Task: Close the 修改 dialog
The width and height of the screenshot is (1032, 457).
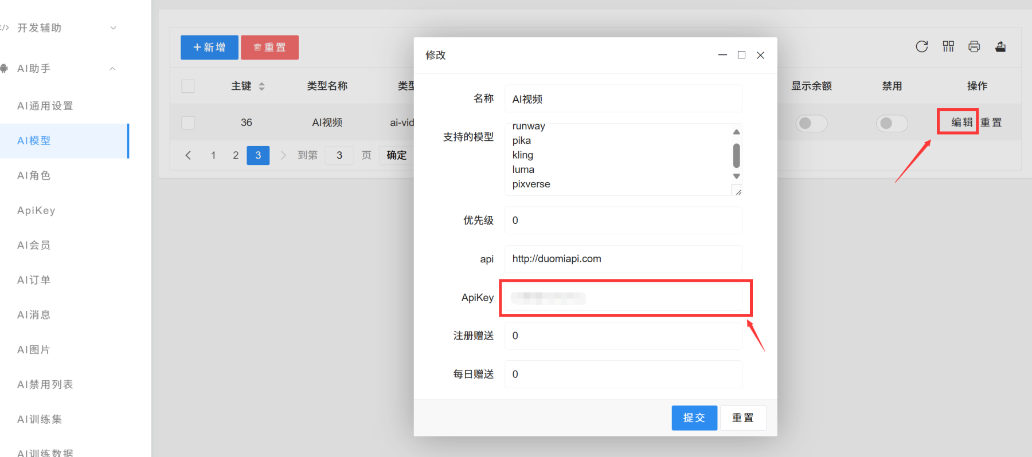Action: pyautogui.click(x=760, y=55)
